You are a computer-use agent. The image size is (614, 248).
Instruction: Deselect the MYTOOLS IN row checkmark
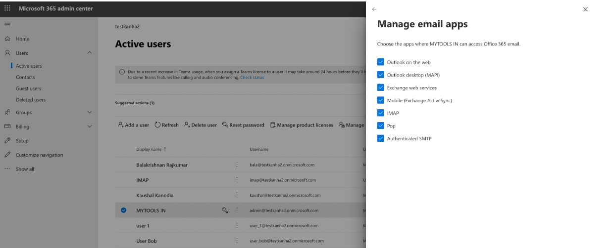click(124, 210)
